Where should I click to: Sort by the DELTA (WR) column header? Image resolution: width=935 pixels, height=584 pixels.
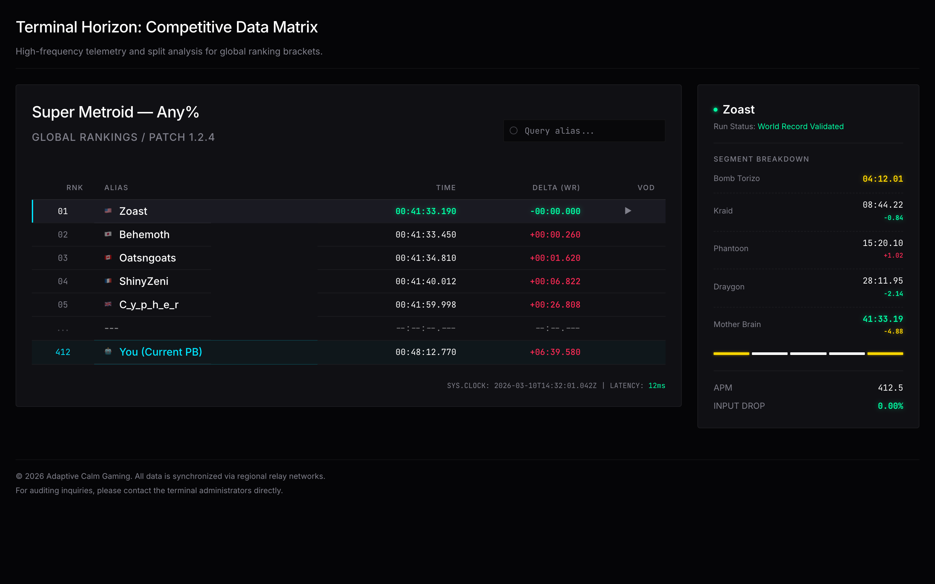click(556, 188)
